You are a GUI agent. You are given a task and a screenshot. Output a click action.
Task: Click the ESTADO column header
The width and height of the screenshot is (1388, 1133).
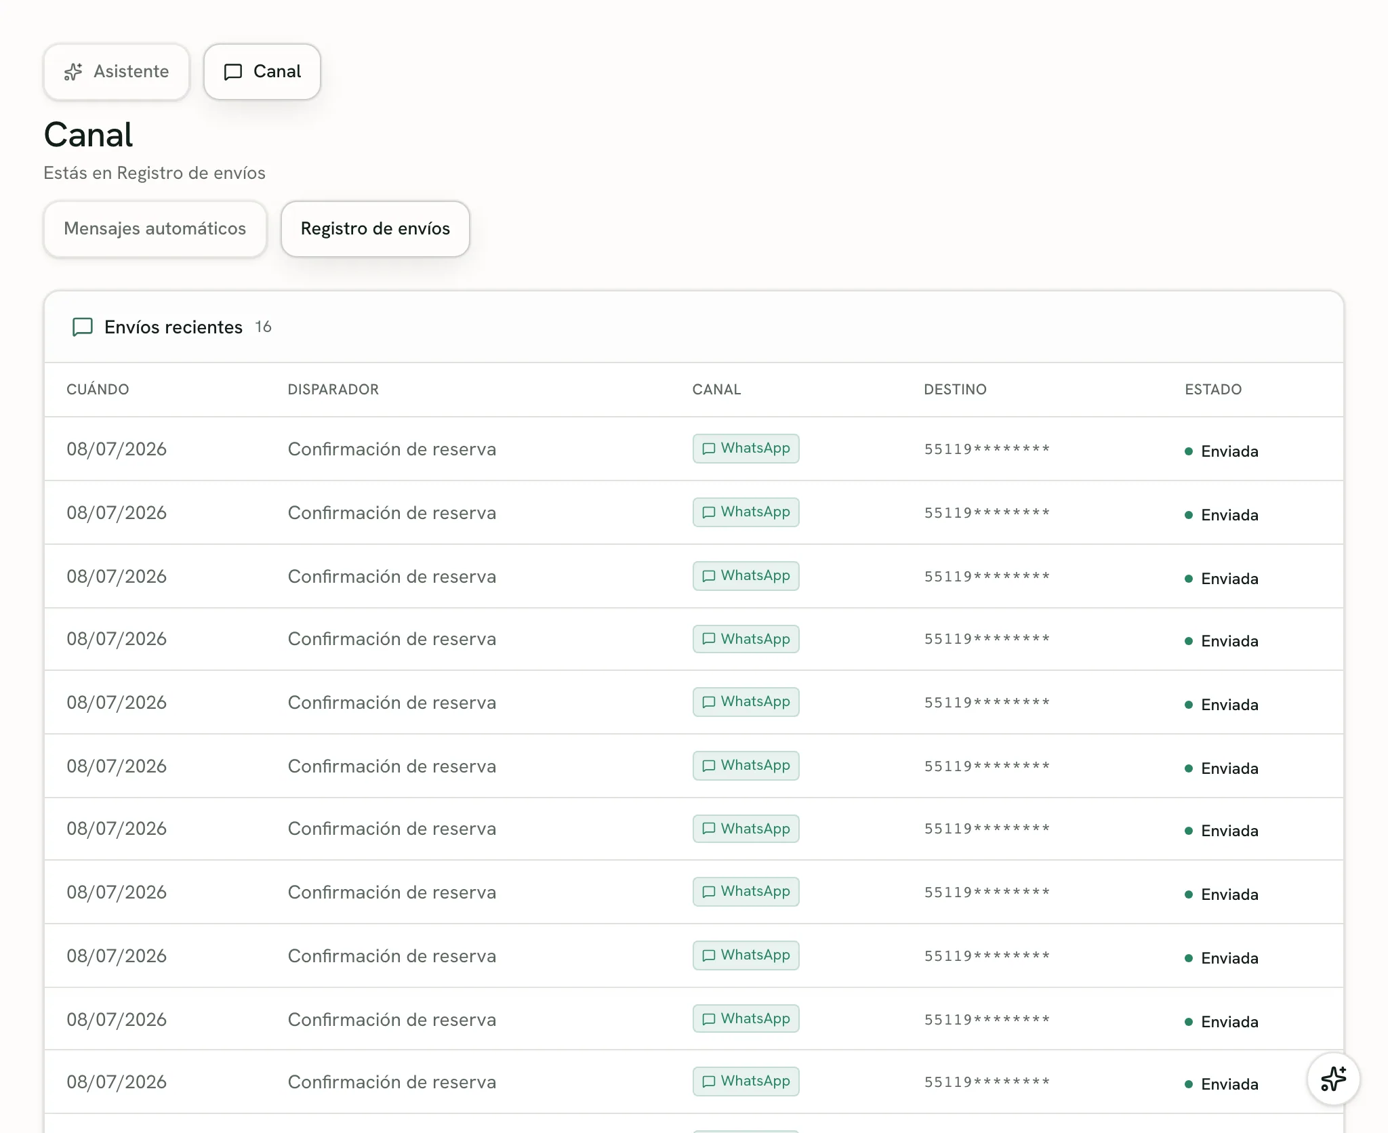pyautogui.click(x=1213, y=390)
